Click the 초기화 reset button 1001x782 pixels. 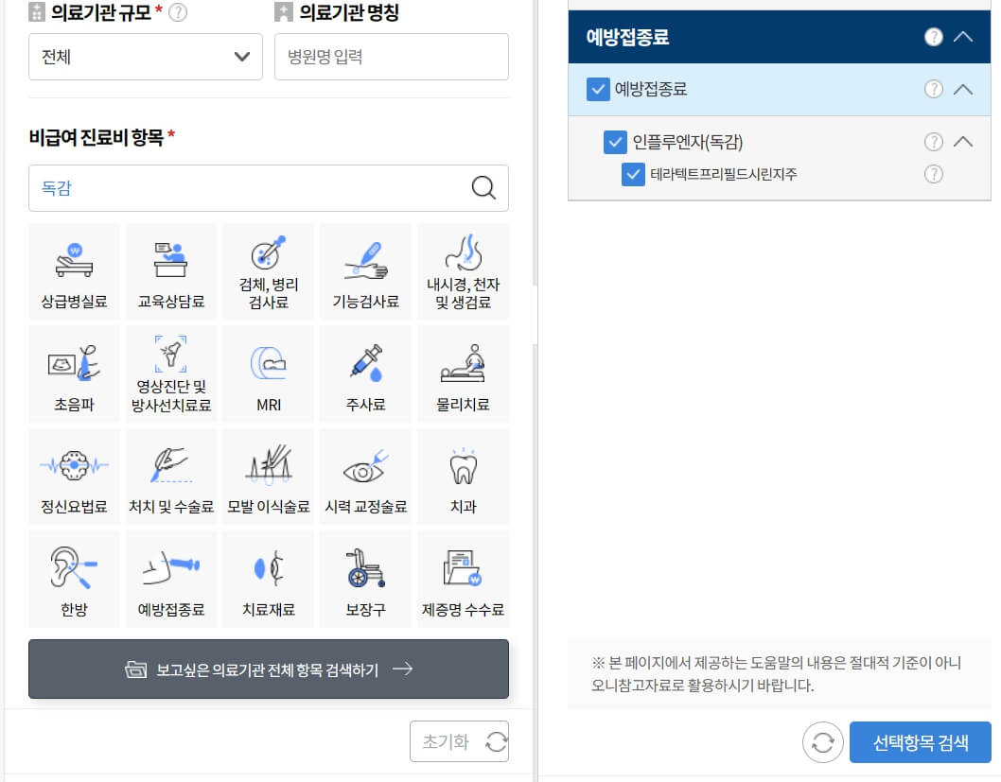pyautogui.click(x=460, y=741)
